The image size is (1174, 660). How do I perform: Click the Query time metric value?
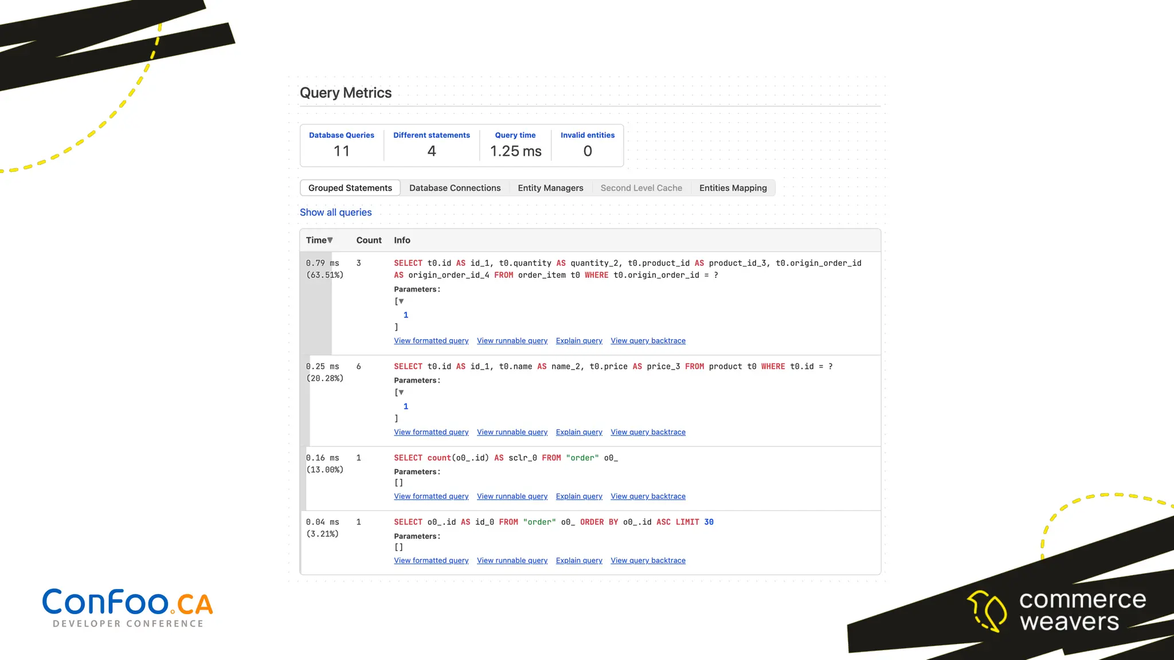point(515,151)
